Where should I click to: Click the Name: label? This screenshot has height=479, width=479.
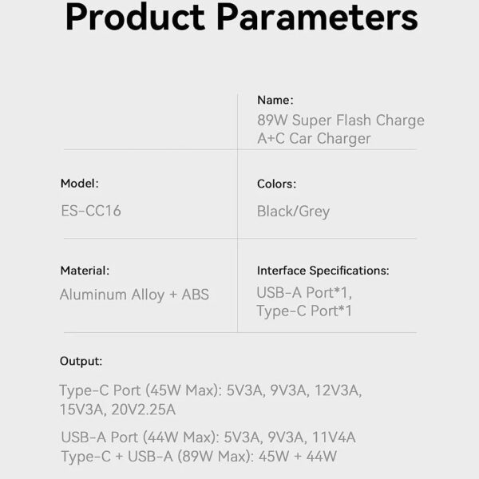[x=275, y=101]
